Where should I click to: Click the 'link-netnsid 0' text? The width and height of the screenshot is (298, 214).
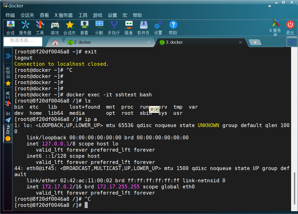204,181
